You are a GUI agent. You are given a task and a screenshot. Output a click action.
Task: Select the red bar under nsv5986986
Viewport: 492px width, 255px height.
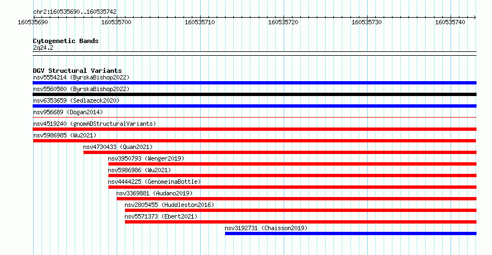tap(292, 176)
